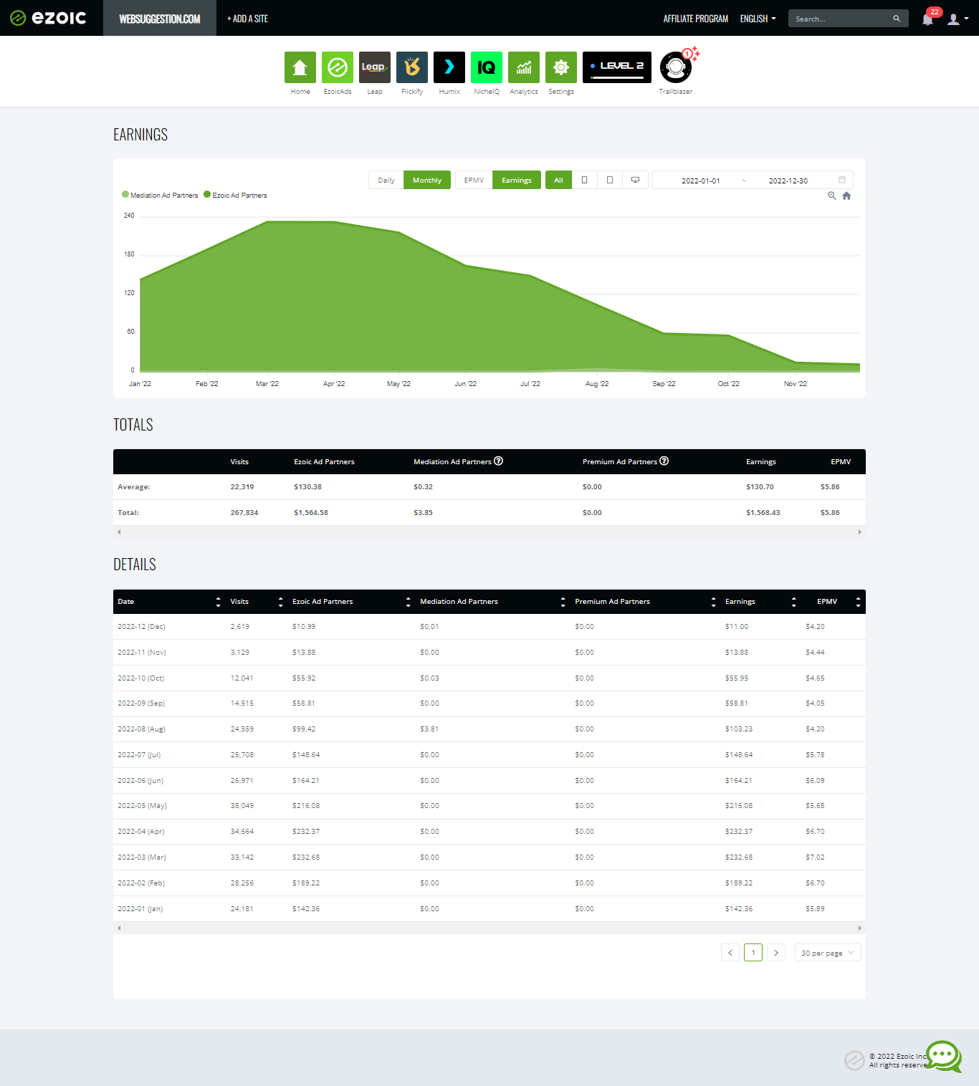Reset chart zoom with home icon
The width and height of the screenshot is (979, 1086).
coord(846,196)
